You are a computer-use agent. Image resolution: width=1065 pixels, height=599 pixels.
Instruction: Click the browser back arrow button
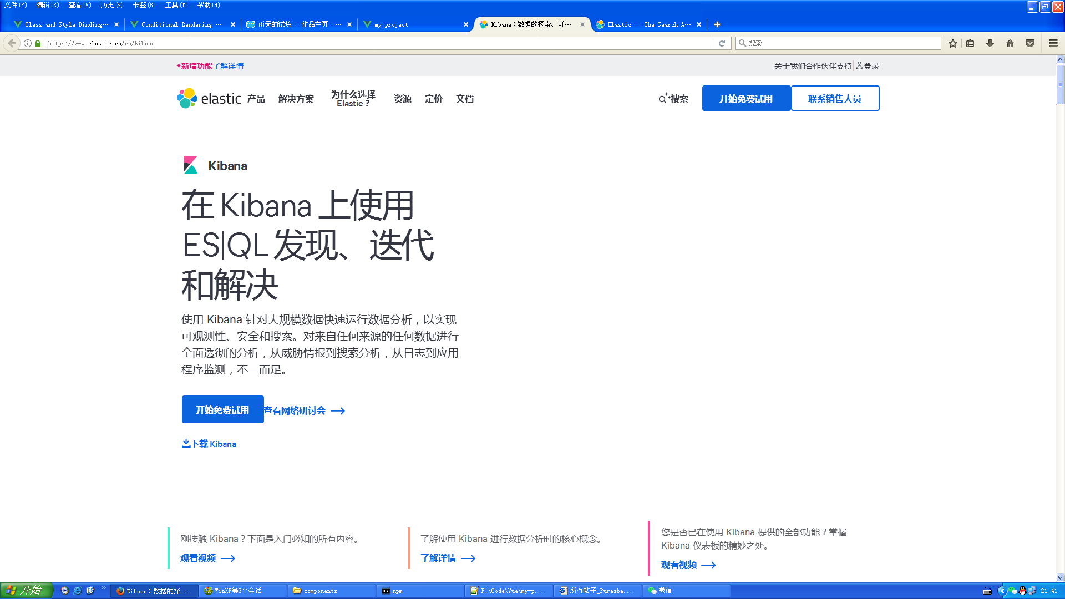[12, 43]
